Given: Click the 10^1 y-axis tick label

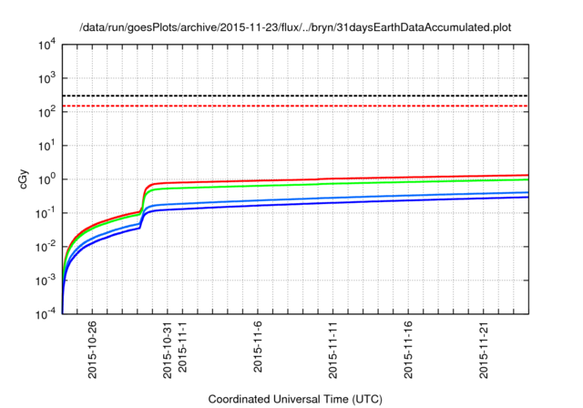Looking at the screenshot, I should (x=46, y=146).
